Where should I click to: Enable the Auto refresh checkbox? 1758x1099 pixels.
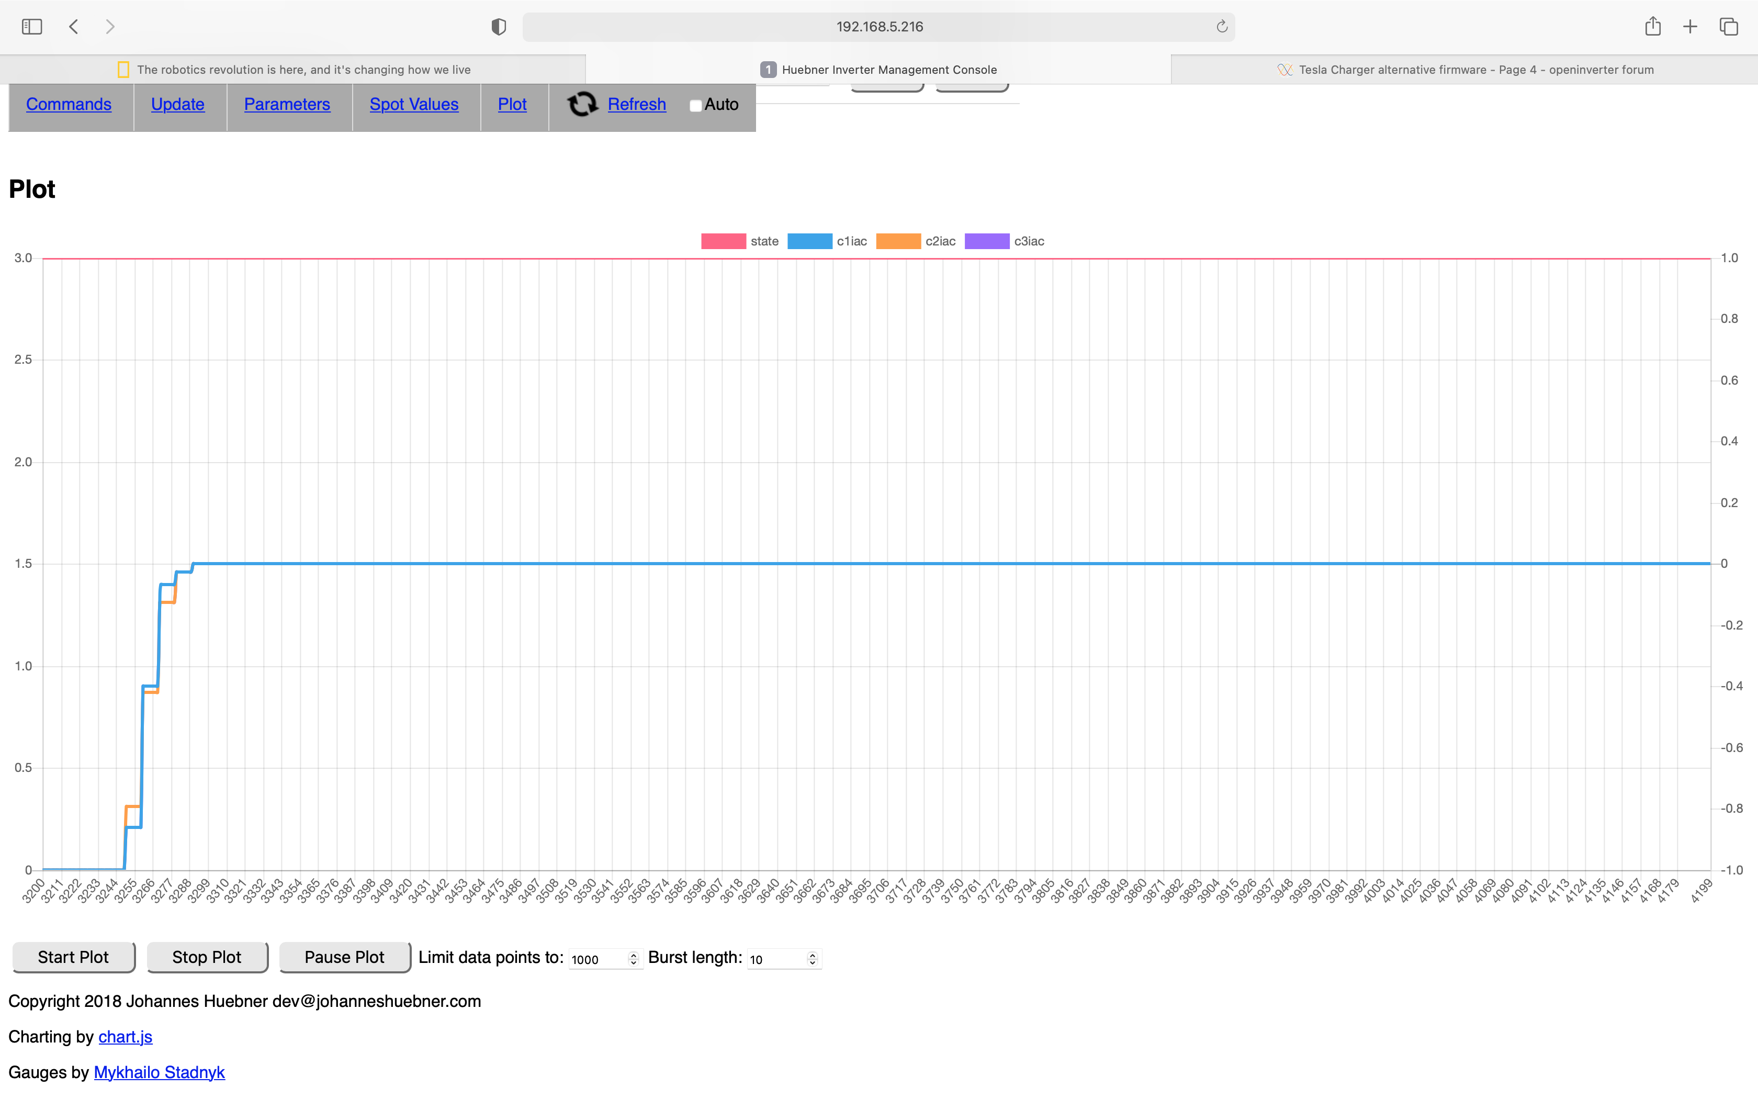coord(695,106)
